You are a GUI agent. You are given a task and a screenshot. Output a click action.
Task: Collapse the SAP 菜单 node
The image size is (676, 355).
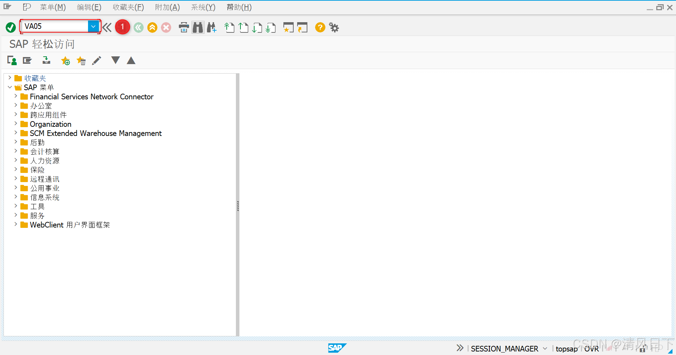[10, 87]
